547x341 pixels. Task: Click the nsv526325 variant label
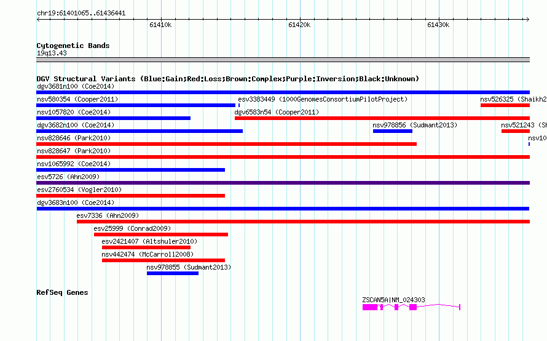514,99
